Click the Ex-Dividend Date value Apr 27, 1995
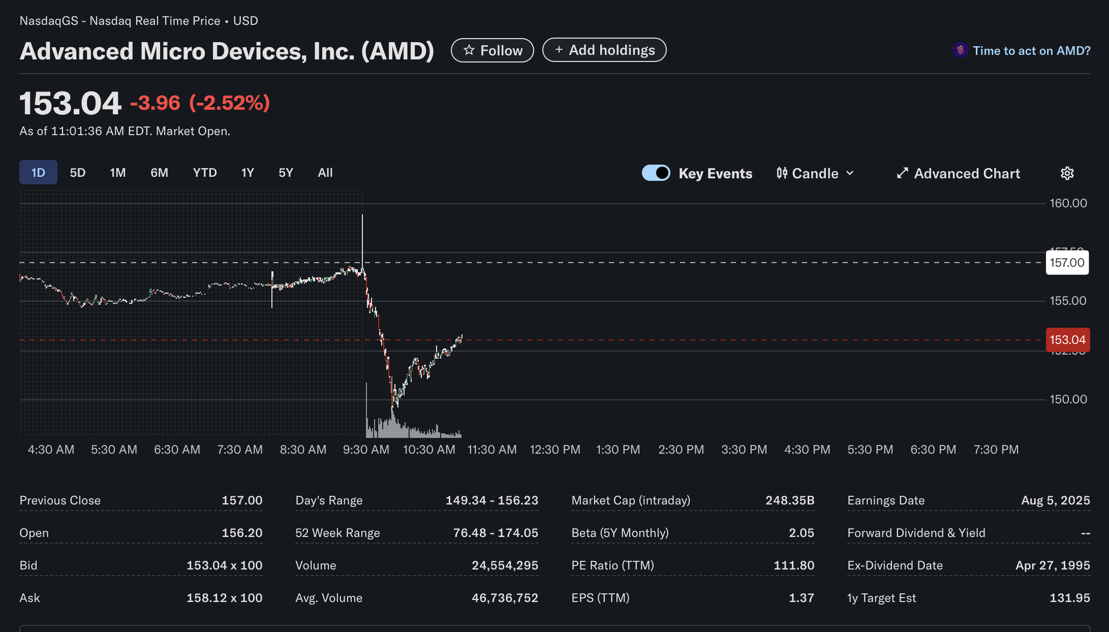Screen dimensions: 1109x632 tap(1053, 565)
